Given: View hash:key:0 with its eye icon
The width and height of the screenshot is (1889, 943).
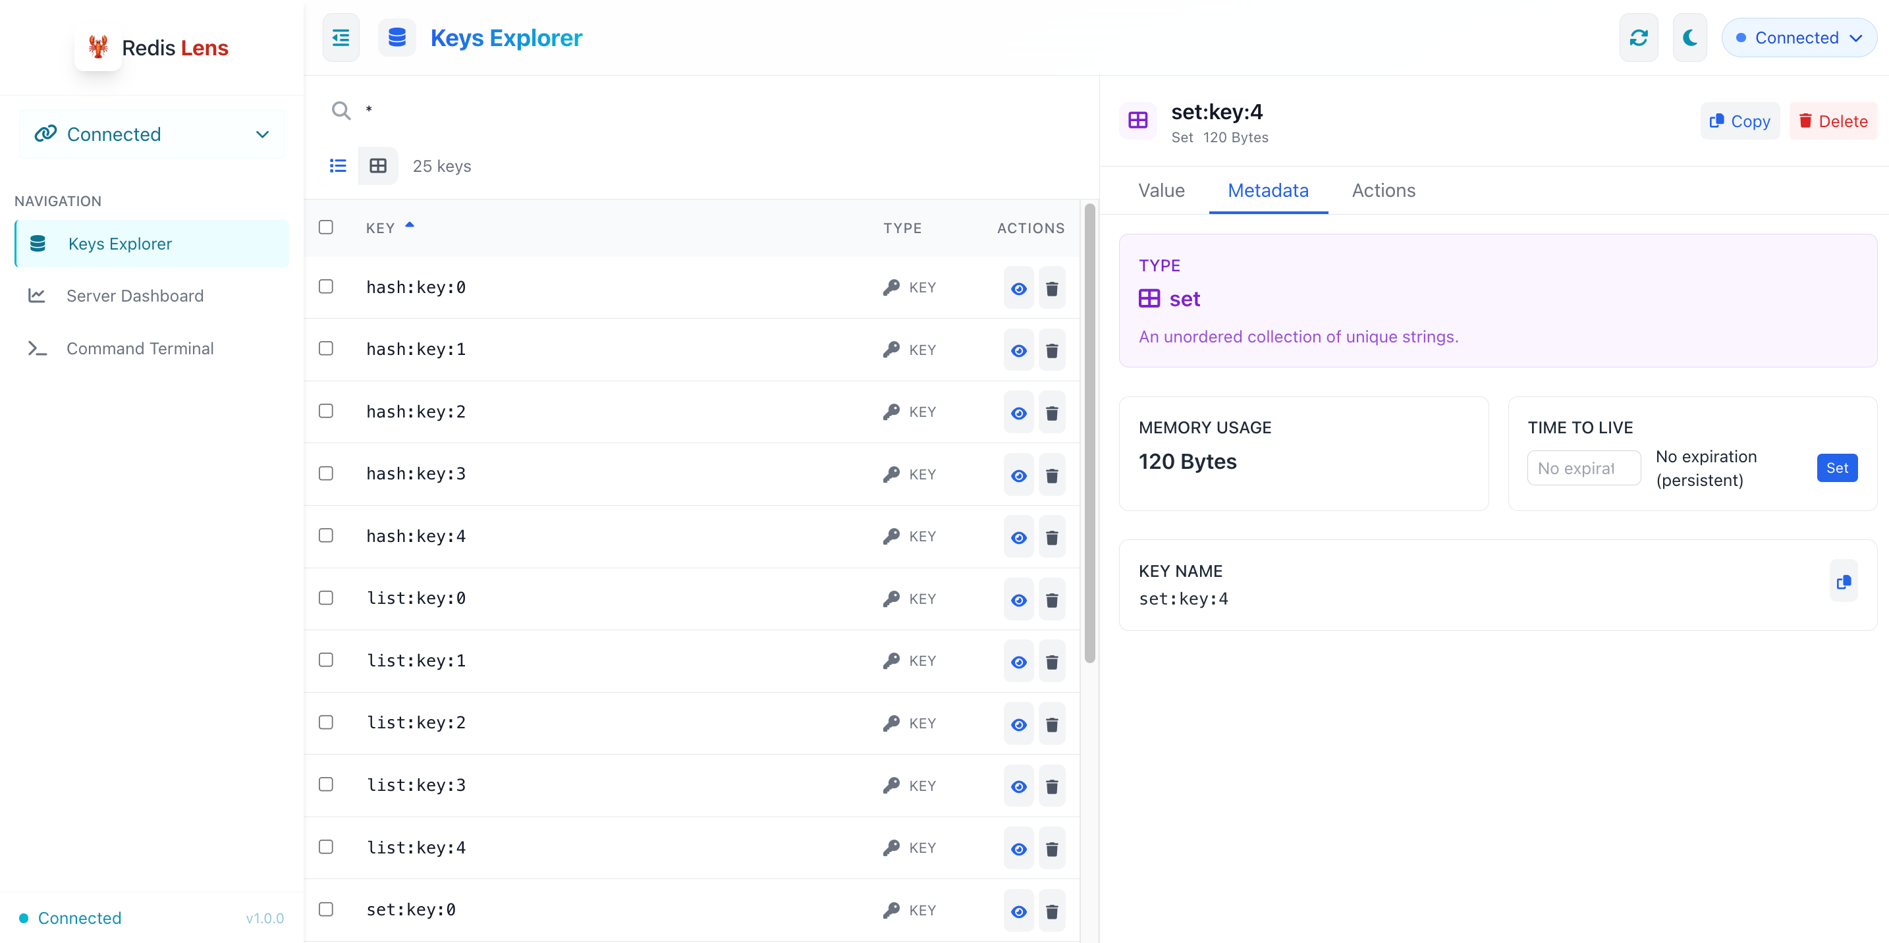Looking at the screenshot, I should [1018, 288].
